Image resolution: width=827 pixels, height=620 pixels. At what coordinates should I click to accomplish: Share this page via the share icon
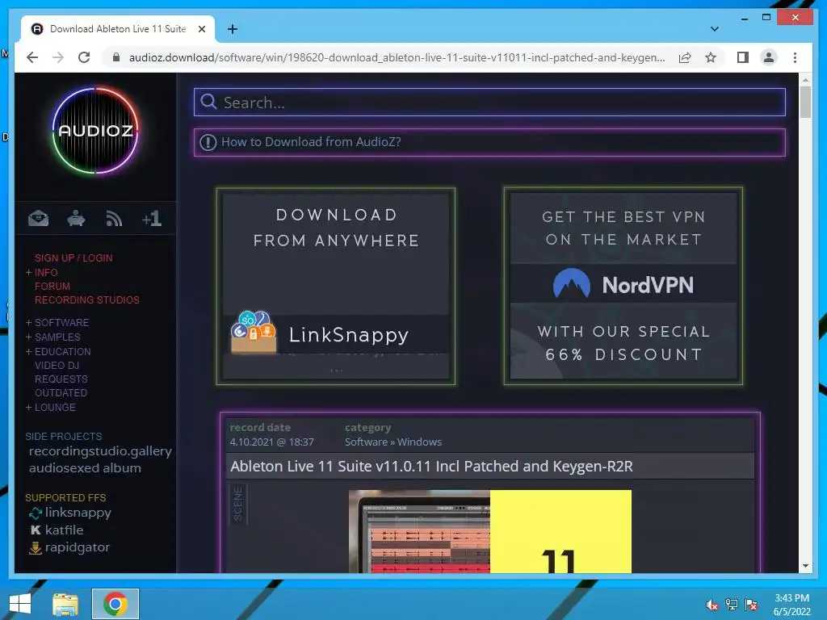click(685, 57)
